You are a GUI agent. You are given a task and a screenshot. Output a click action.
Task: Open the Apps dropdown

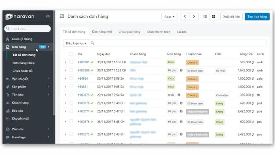click(x=169, y=17)
